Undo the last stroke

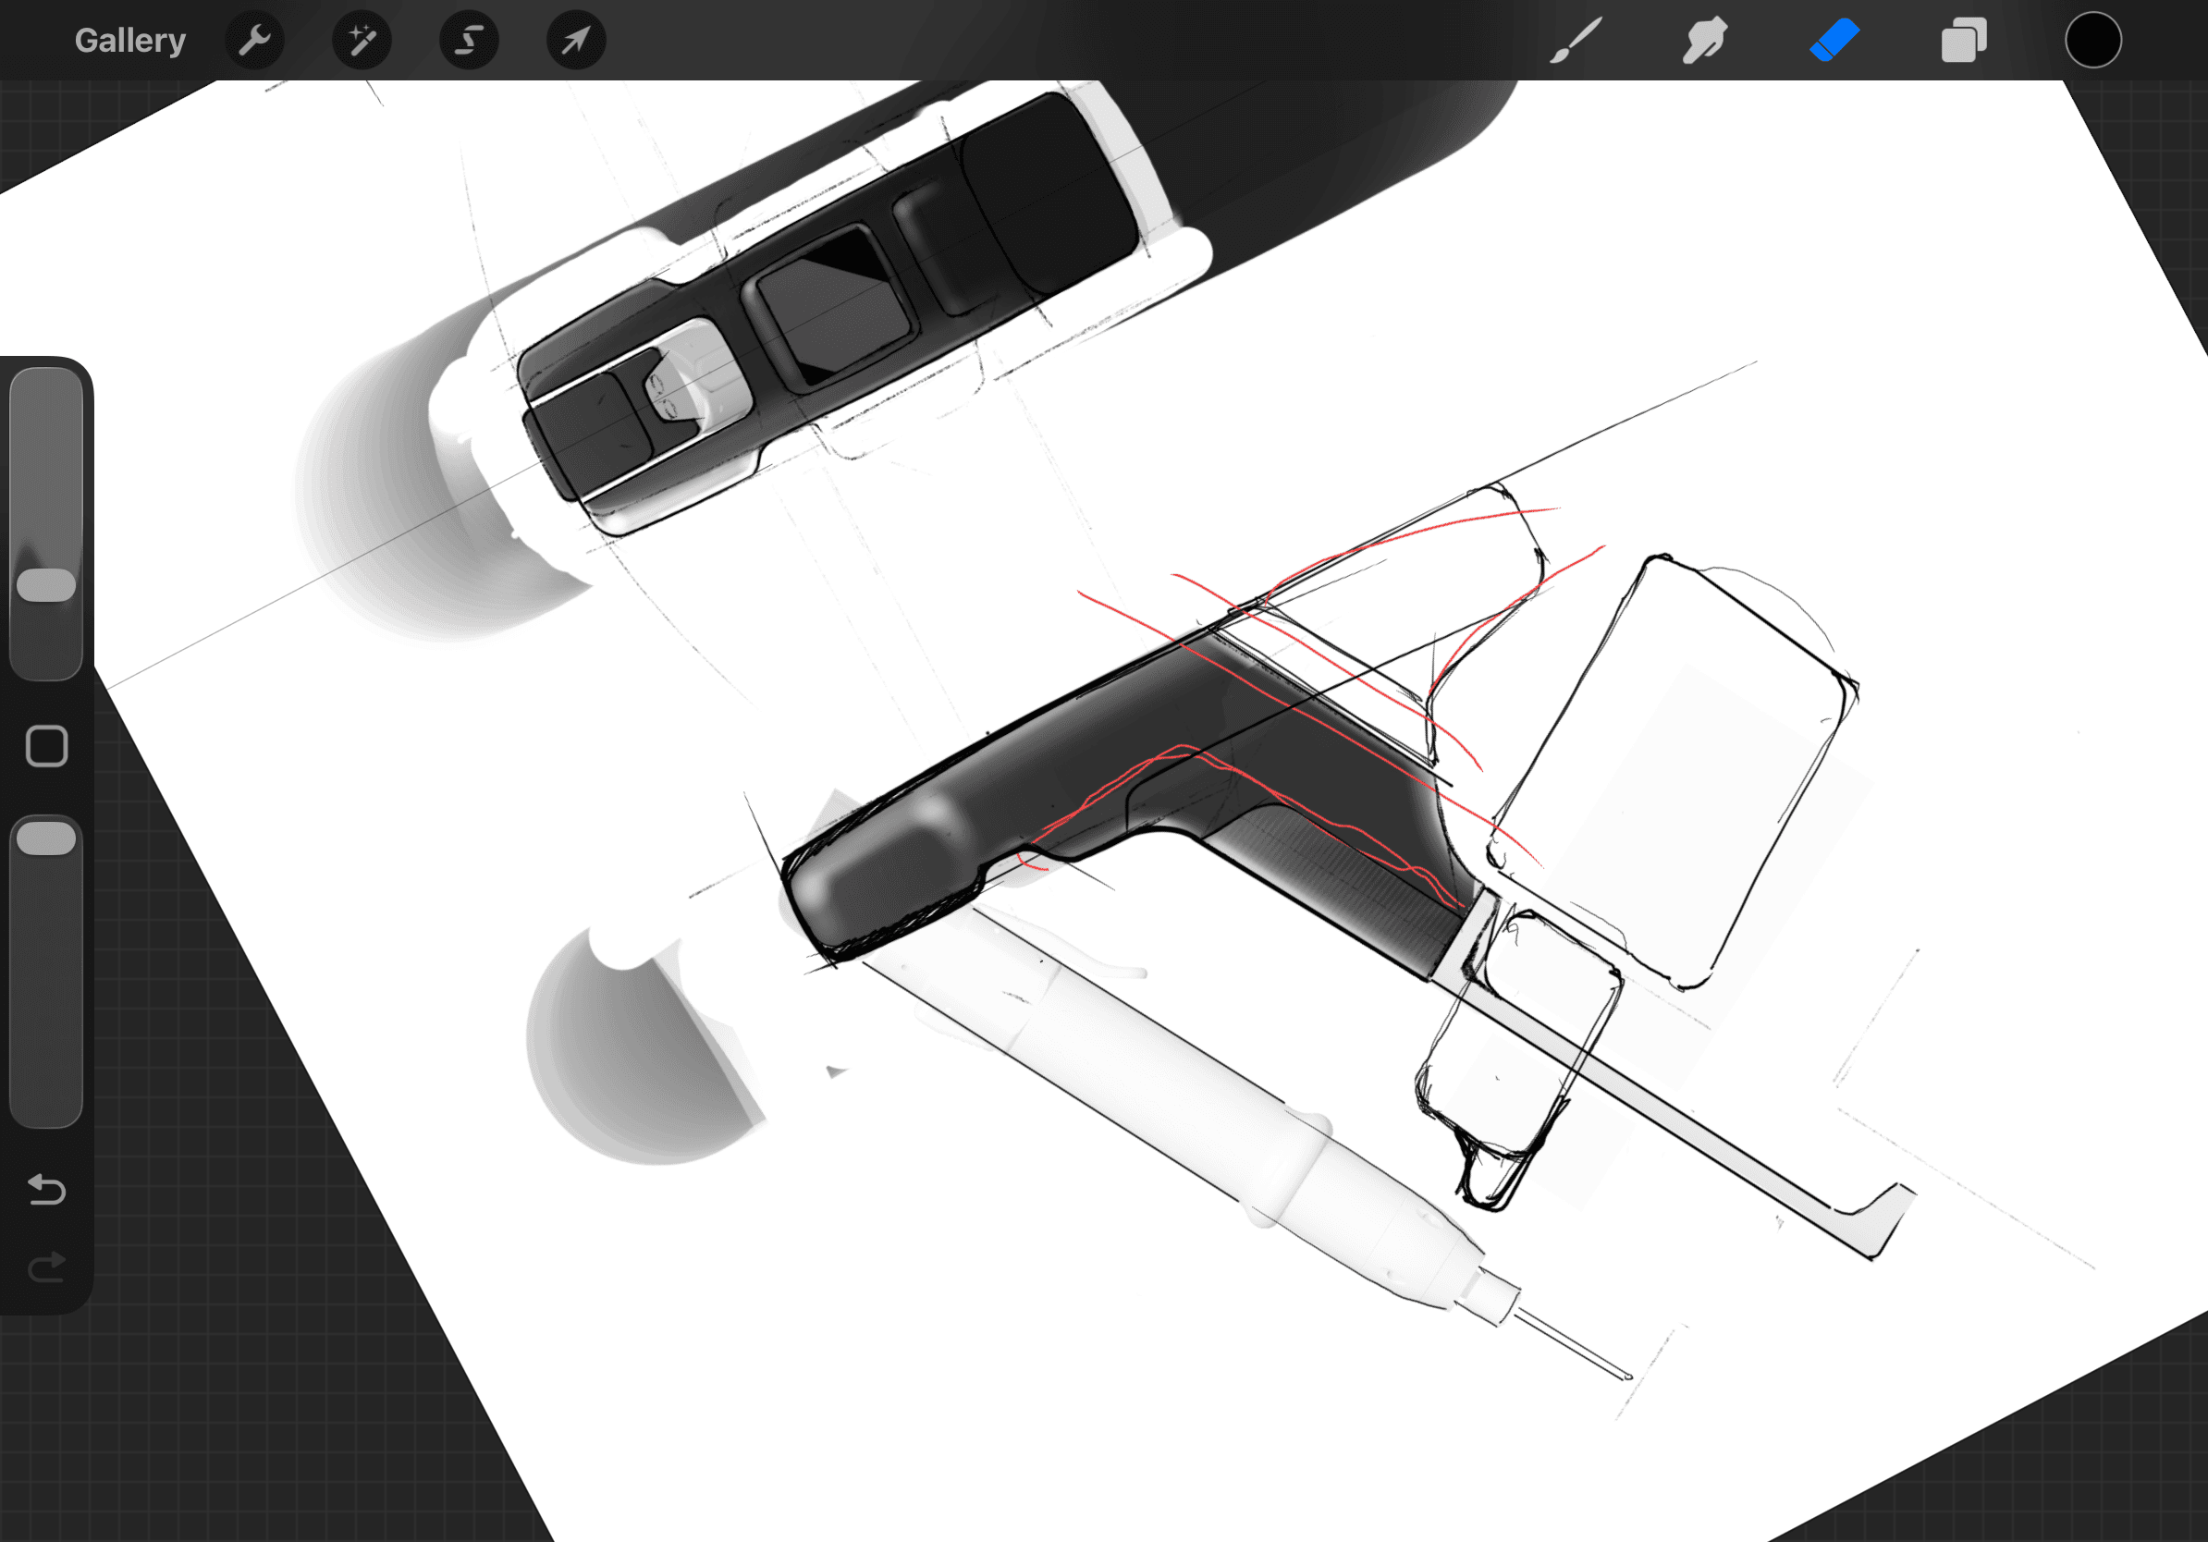pyautogui.click(x=46, y=1190)
